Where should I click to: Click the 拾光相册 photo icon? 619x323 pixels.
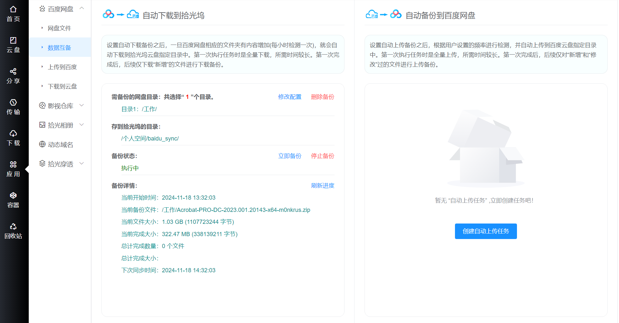click(x=42, y=125)
